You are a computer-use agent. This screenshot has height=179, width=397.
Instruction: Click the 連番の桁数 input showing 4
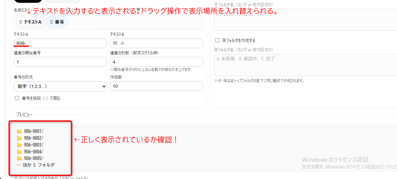[156, 62]
